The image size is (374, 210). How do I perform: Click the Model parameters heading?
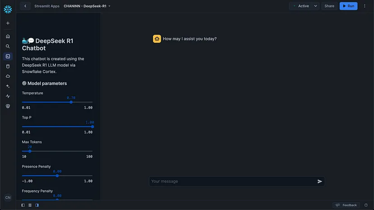click(44, 83)
